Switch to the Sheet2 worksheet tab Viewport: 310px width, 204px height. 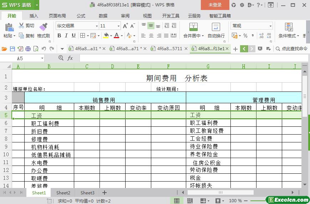coord(63,193)
